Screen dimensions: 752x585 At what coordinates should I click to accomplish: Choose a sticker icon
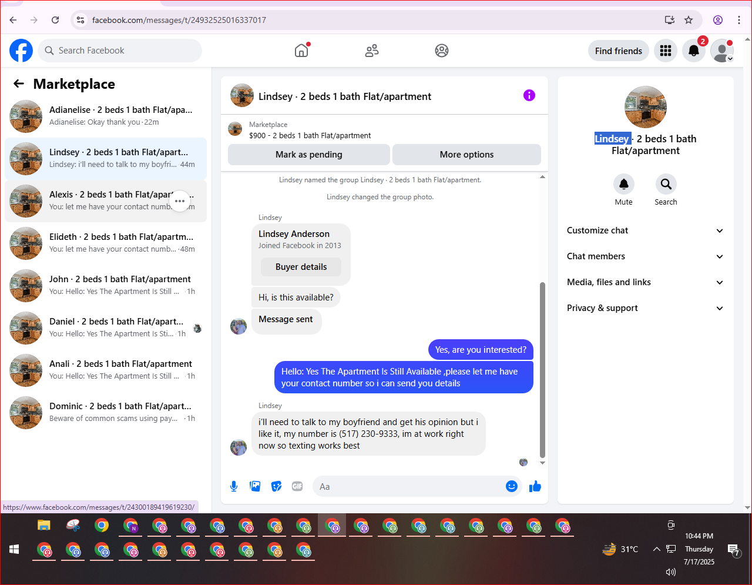point(276,486)
